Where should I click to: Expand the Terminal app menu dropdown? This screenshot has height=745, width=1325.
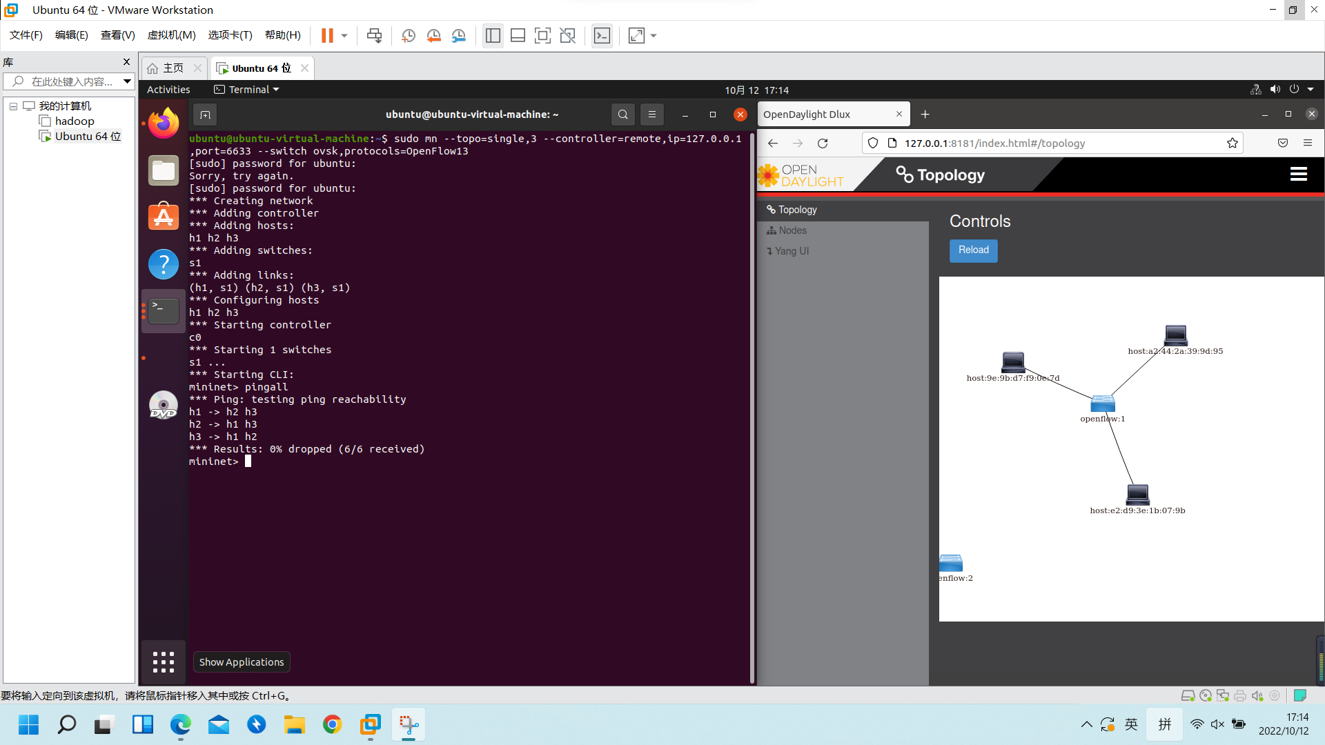(253, 90)
